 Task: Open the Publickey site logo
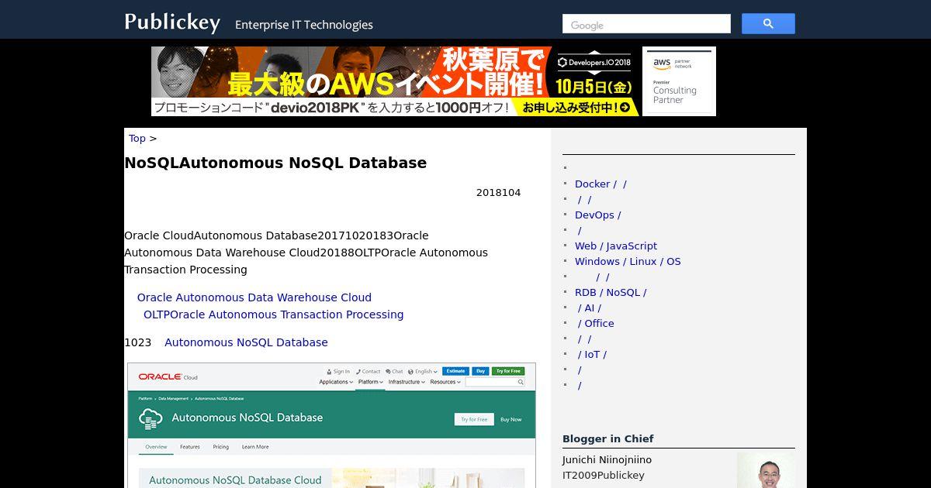point(172,22)
